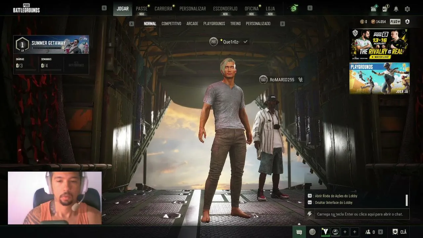423x238 pixels.
Task: Click the icon beside RoMARIO255 name
Action: tap(263, 80)
